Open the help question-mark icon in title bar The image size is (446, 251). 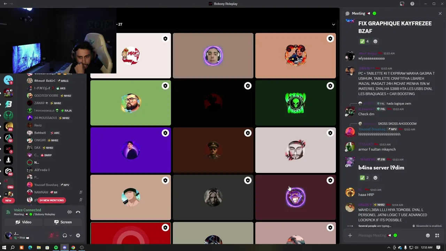412,3
